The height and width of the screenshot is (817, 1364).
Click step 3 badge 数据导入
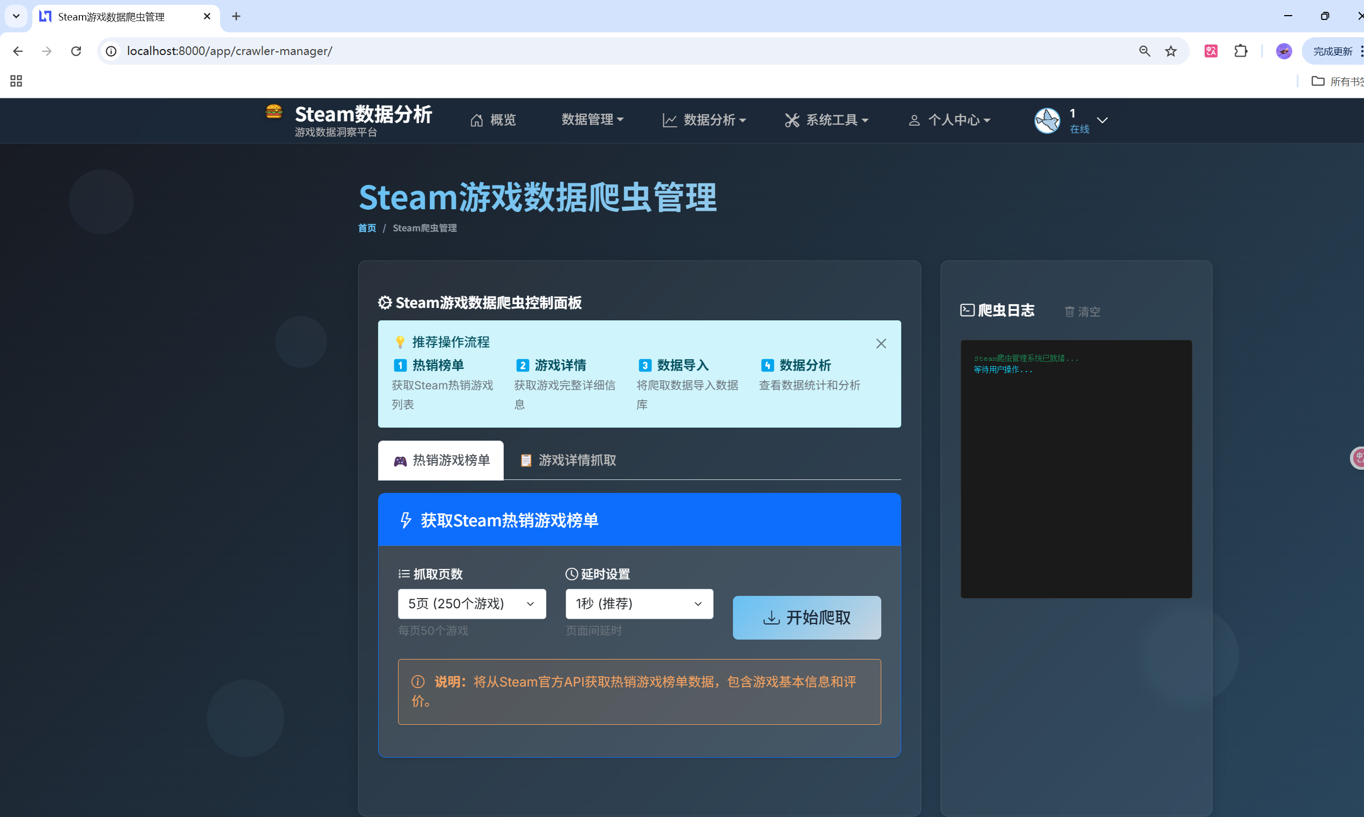[x=645, y=366]
